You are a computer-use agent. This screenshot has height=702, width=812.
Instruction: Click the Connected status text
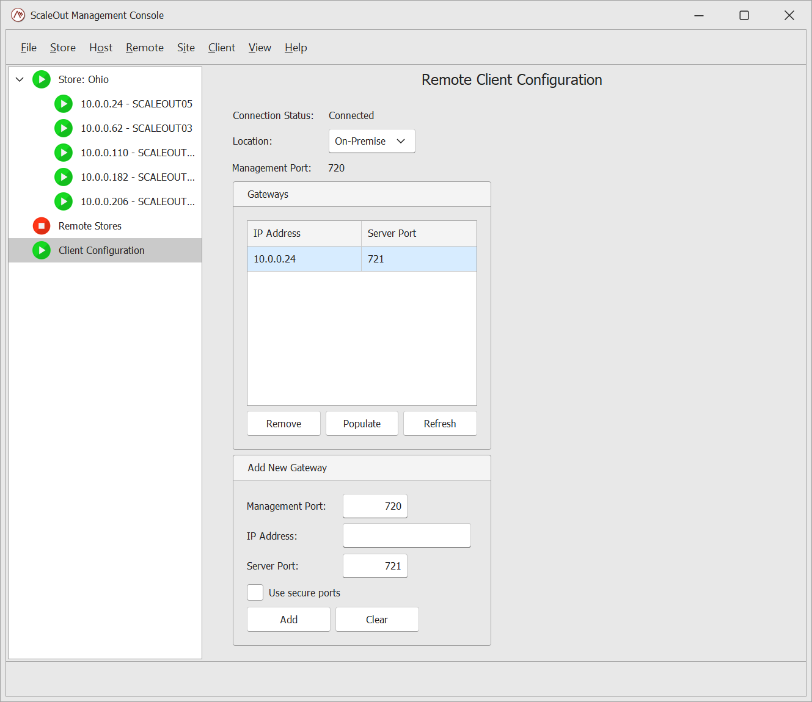[351, 115]
